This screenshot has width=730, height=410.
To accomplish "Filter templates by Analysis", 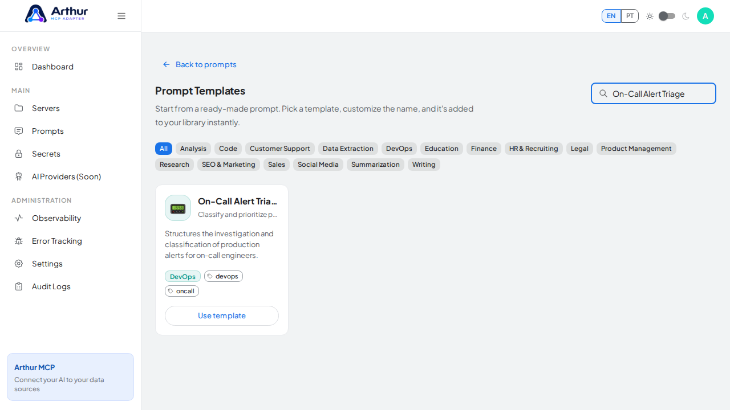I will (x=193, y=149).
